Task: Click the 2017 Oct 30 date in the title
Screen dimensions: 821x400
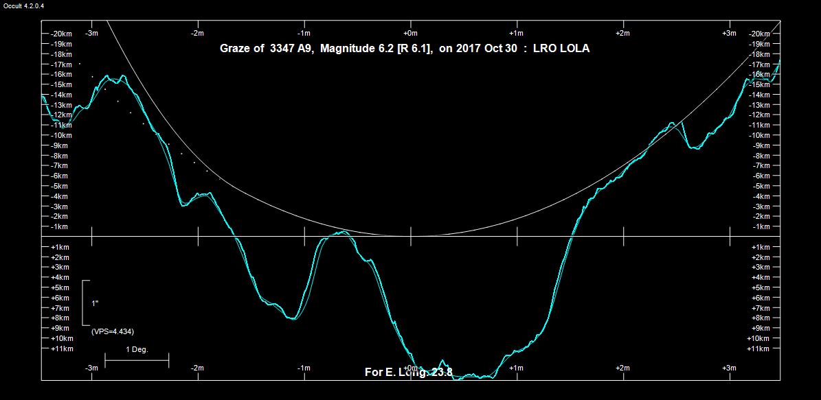Action: pyautogui.click(x=487, y=49)
